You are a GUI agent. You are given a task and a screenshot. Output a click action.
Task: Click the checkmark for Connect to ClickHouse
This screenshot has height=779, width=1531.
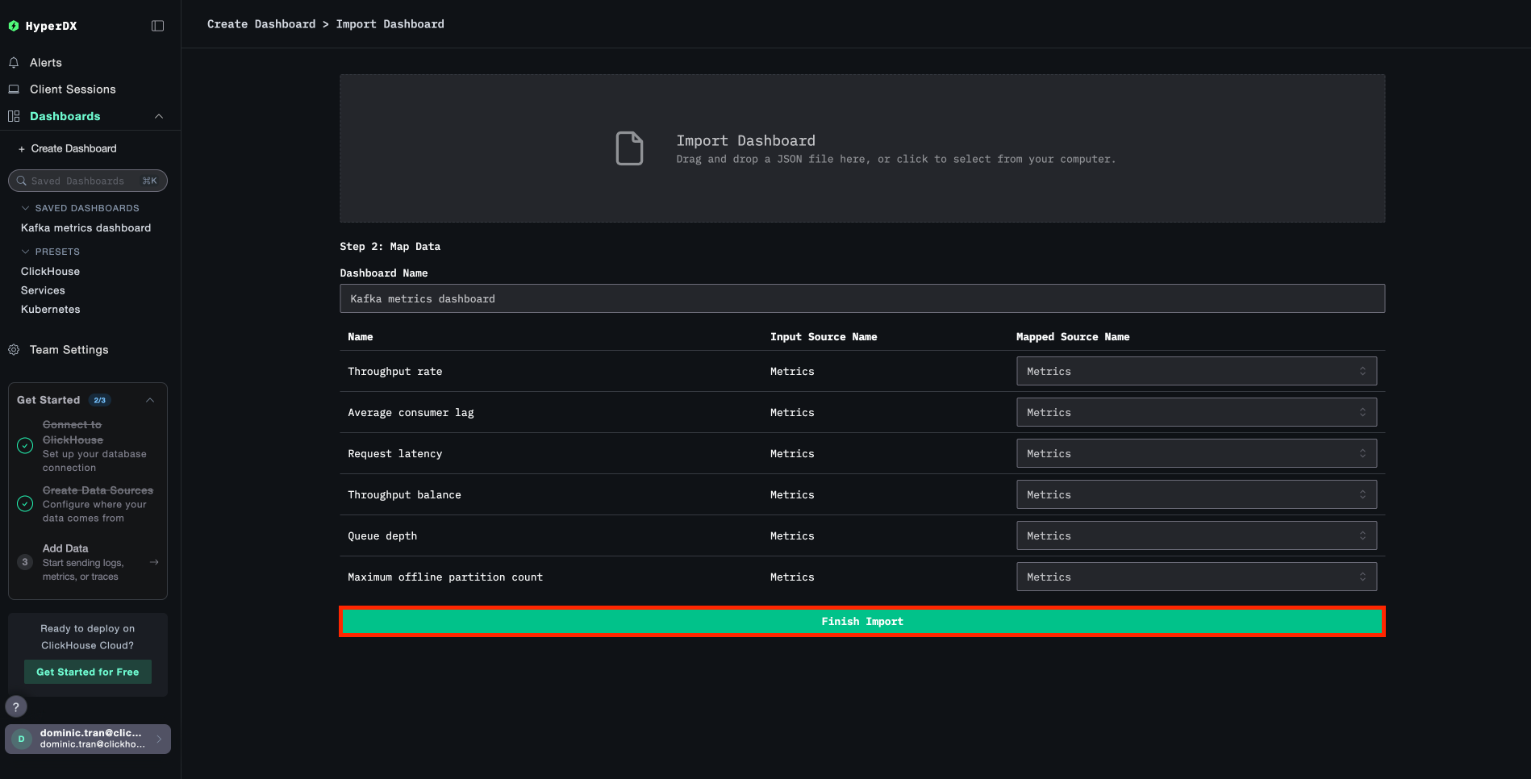coord(23,446)
